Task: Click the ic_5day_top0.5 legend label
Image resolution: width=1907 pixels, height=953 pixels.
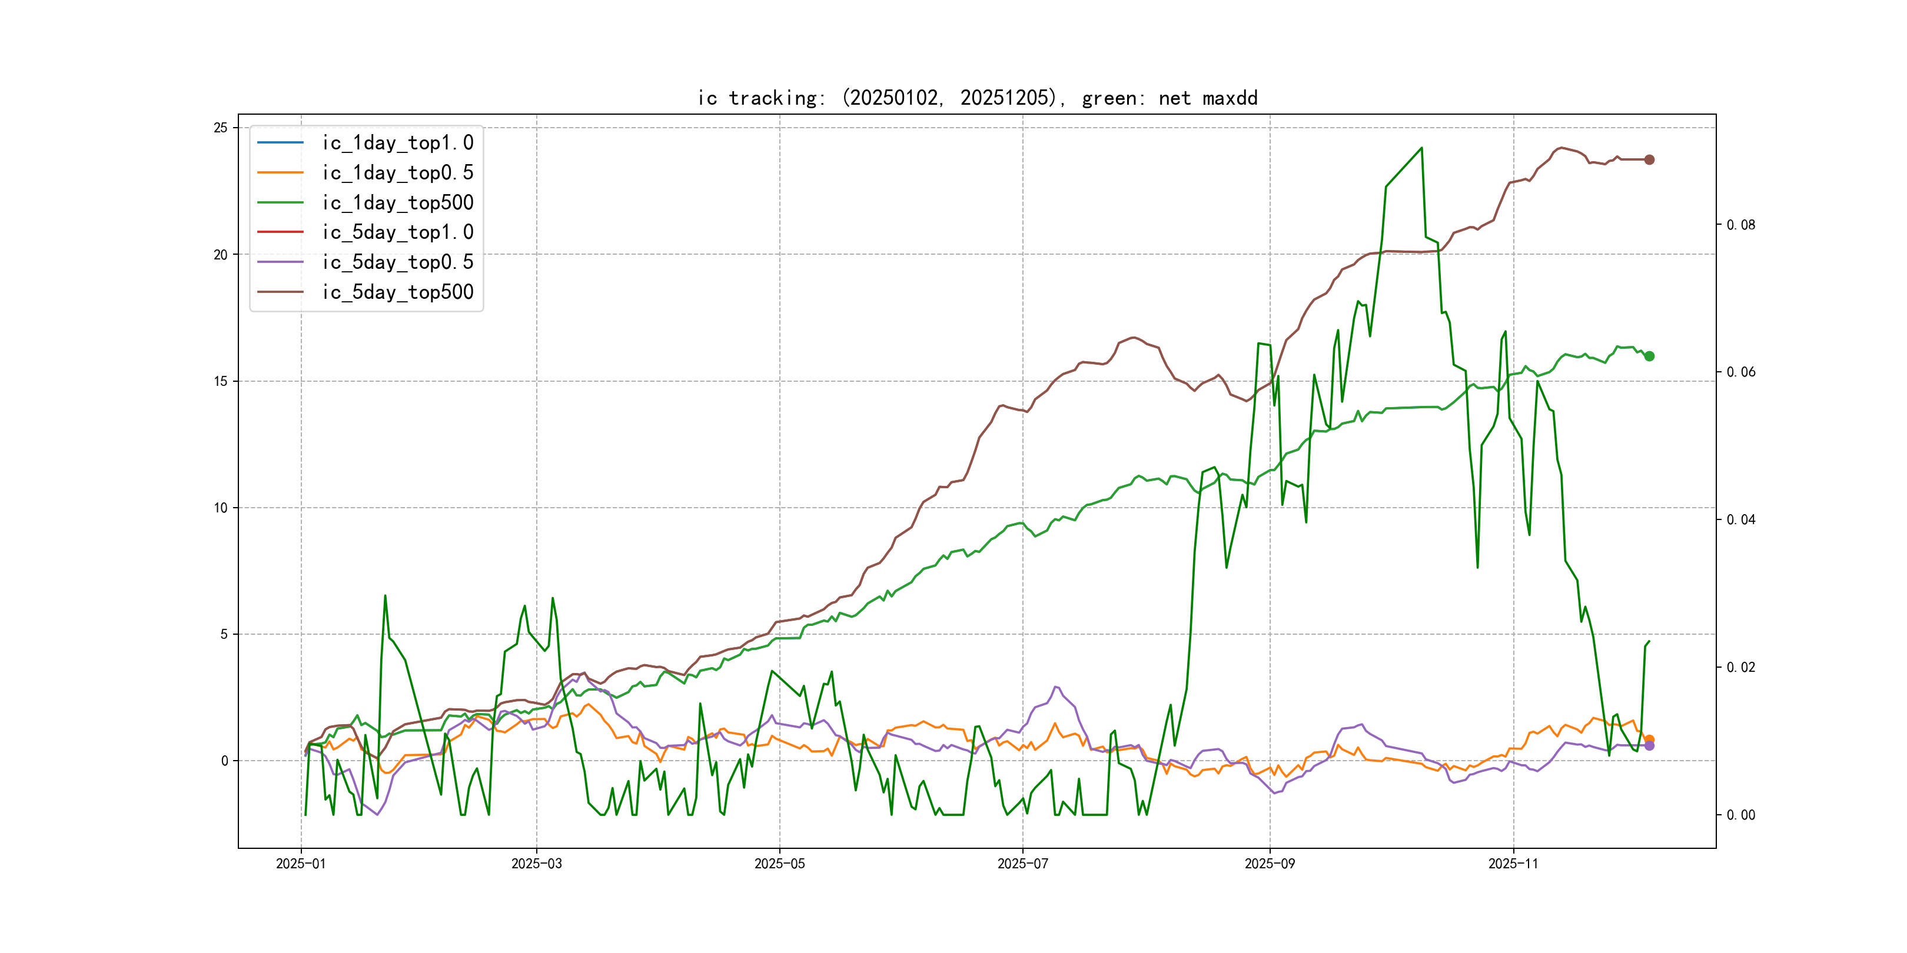Action: (397, 262)
